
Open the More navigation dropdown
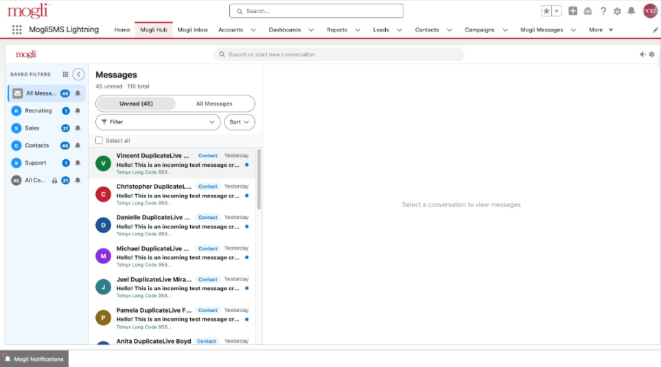[x=601, y=30]
